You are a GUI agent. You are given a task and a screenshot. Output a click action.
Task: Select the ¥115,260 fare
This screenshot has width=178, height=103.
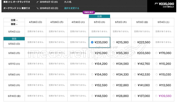pos(157,64)
